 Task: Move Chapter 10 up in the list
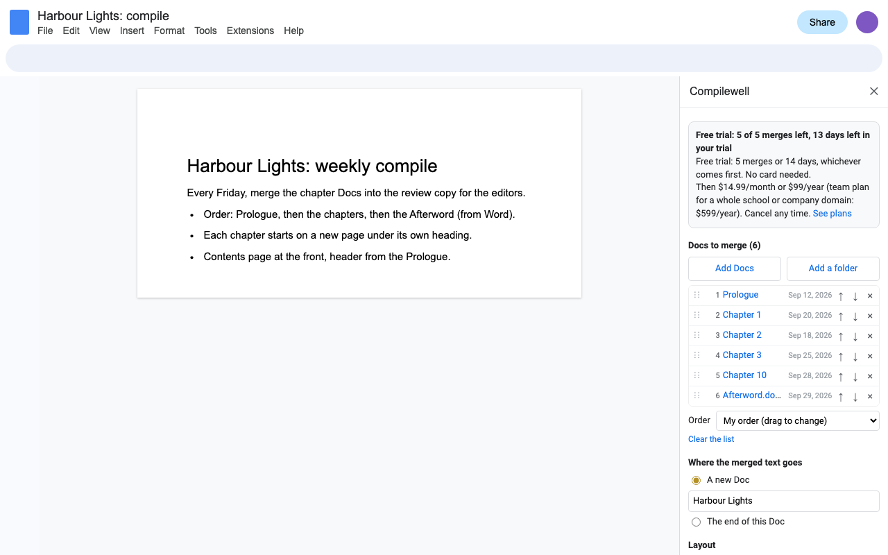(841, 376)
